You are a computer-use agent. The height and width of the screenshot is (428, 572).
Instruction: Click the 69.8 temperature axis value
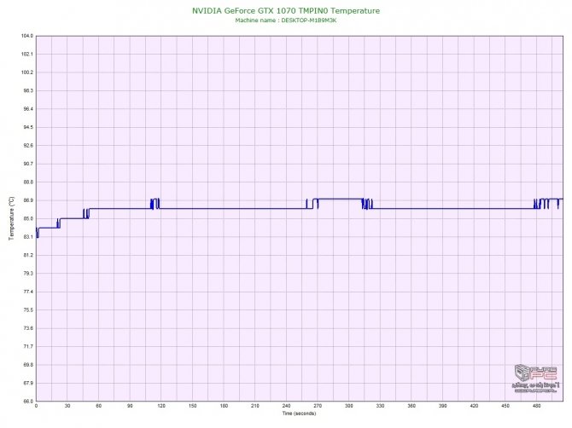pos(28,365)
